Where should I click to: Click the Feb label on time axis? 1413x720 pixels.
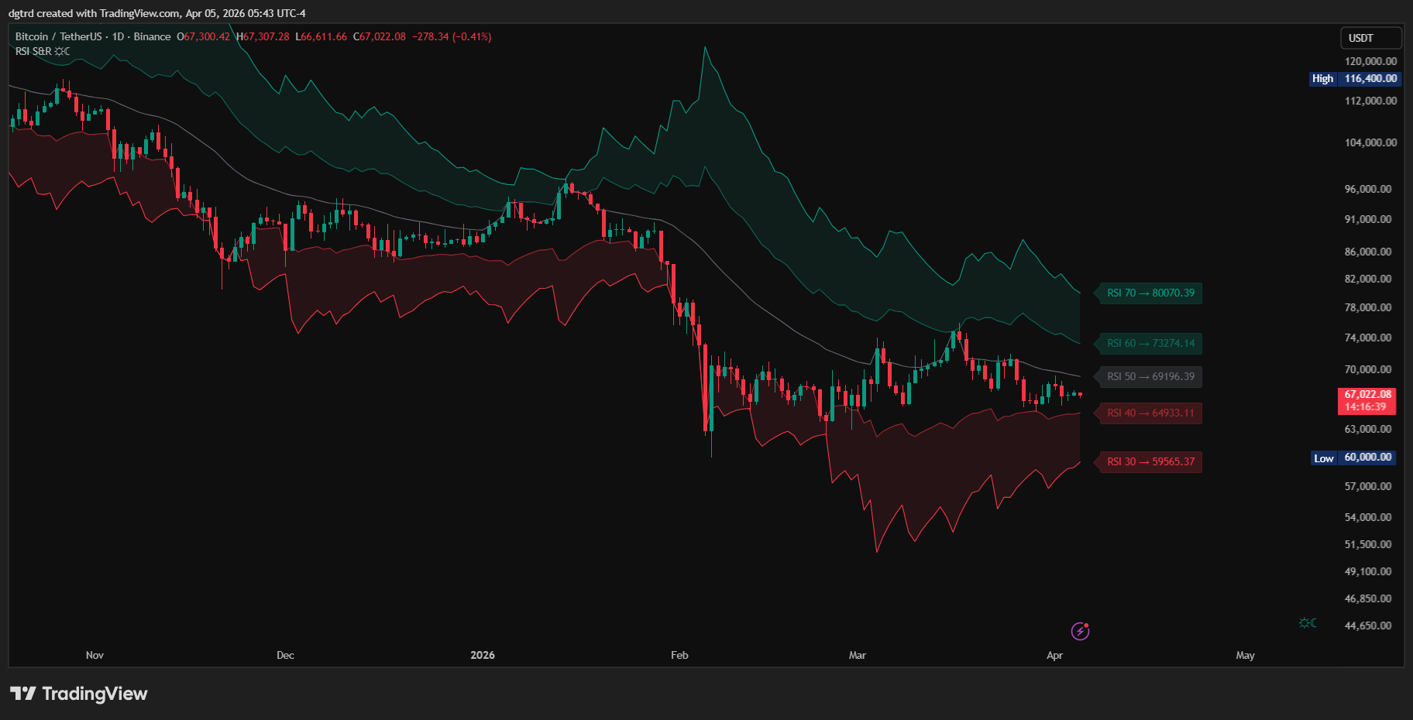(x=679, y=655)
